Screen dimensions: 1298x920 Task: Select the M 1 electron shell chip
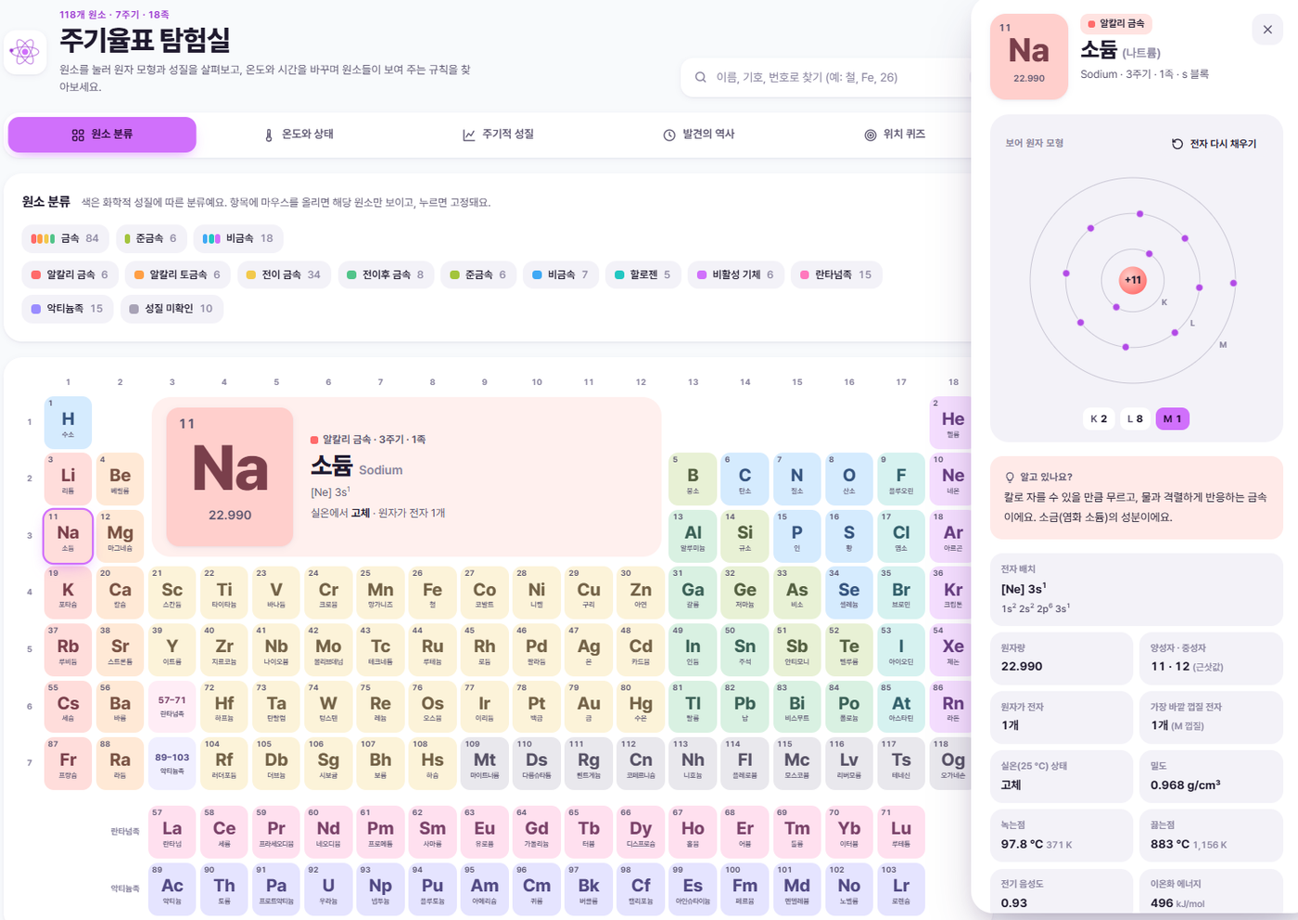[1172, 419]
